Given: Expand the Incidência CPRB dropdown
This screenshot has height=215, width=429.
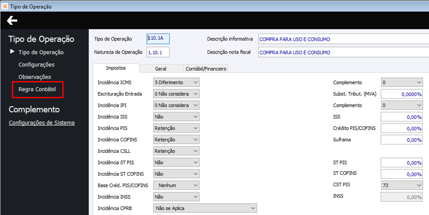Looking at the screenshot, I should pyautogui.click(x=205, y=208).
